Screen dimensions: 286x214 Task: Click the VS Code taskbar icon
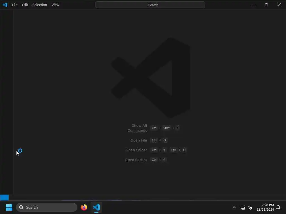(x=96, y=207)
